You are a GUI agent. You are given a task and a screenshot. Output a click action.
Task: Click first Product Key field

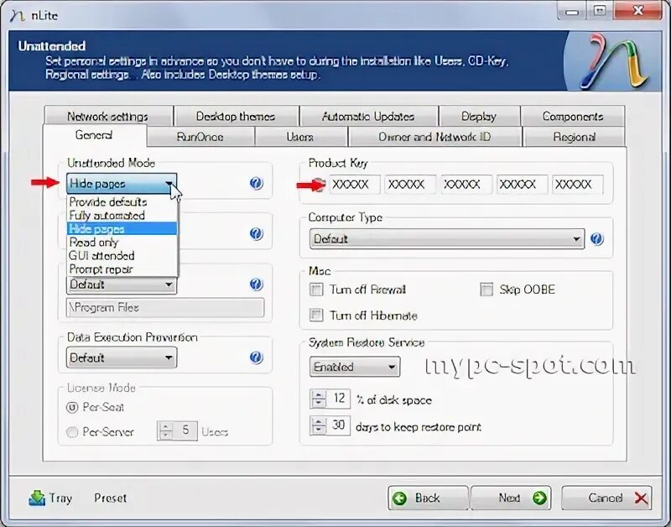(x=354, y=185)
